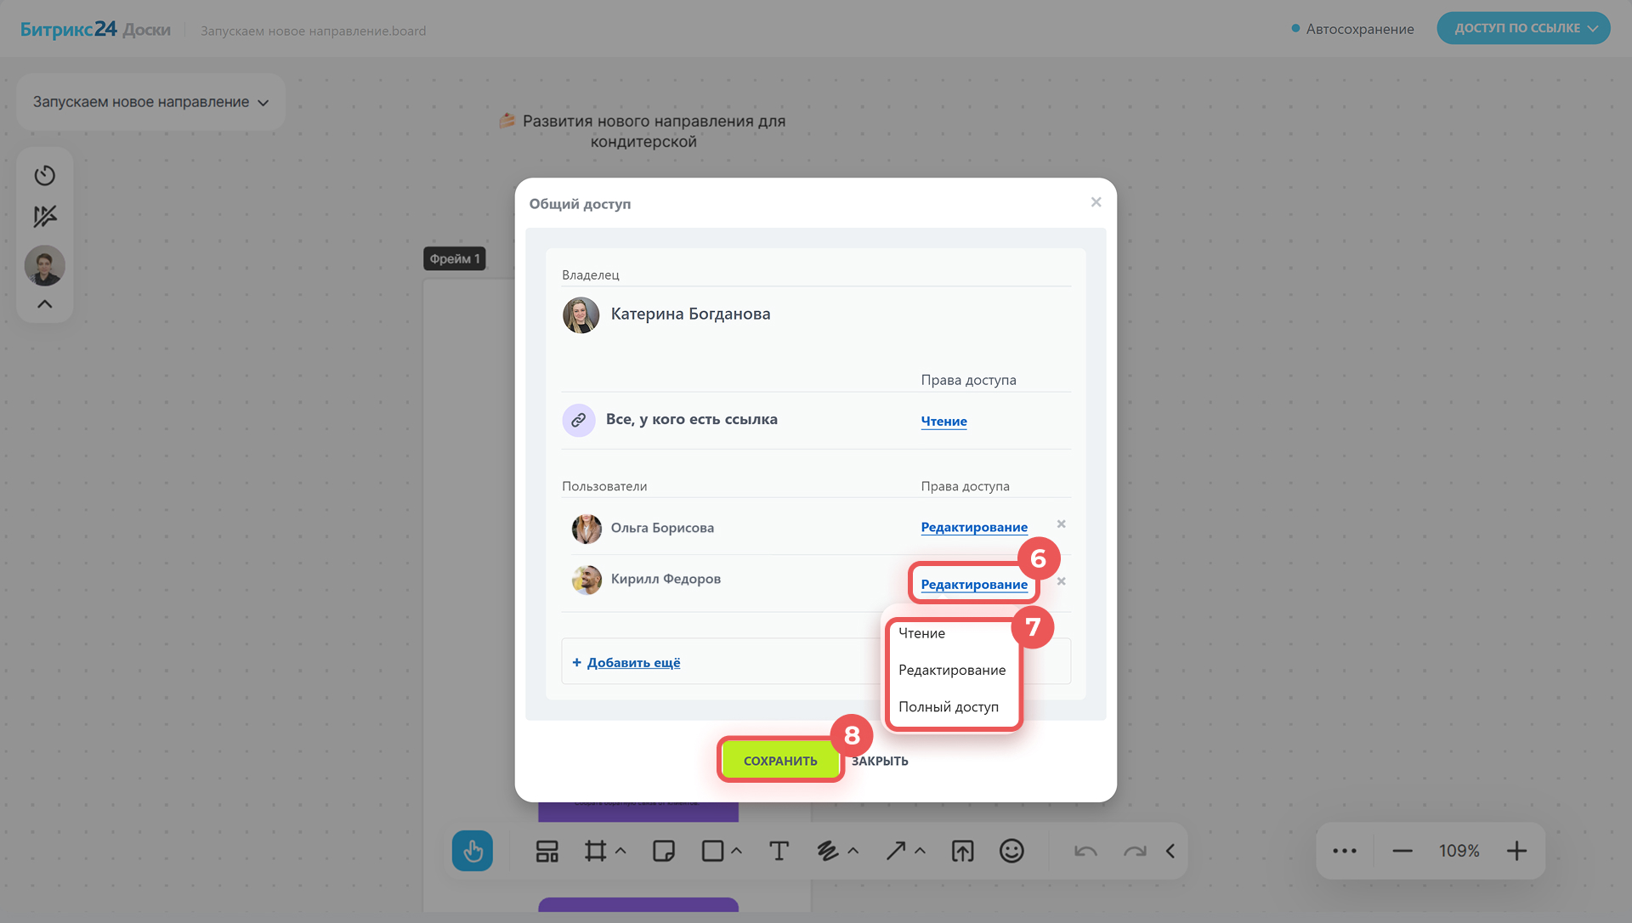The image size is (1632, 923).
Task: Remove Кирилл Федоров from access list
Action: 1061,581
